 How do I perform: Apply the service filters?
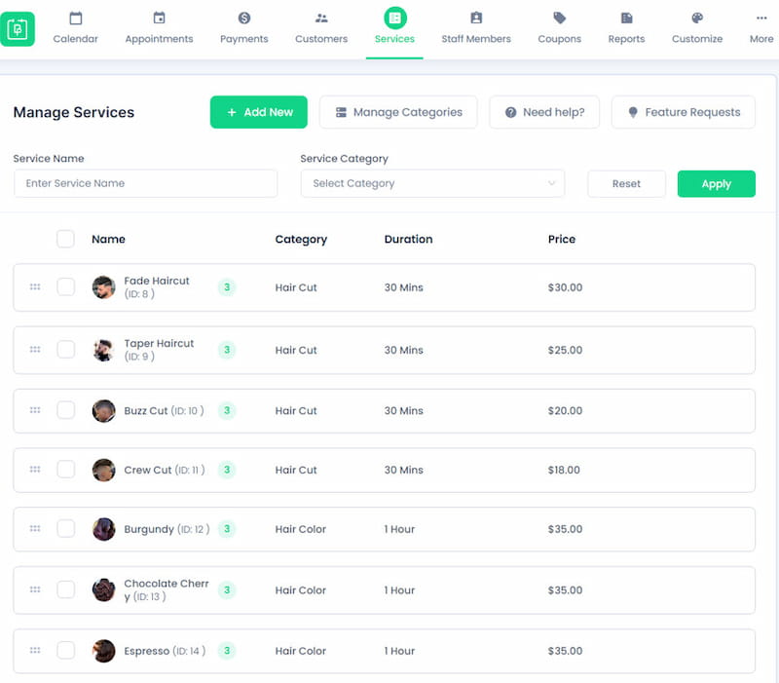tap(717, 184)
